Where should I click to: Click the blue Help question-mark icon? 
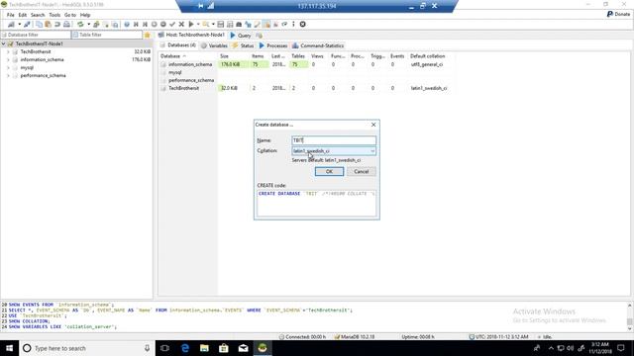[127, 24]
